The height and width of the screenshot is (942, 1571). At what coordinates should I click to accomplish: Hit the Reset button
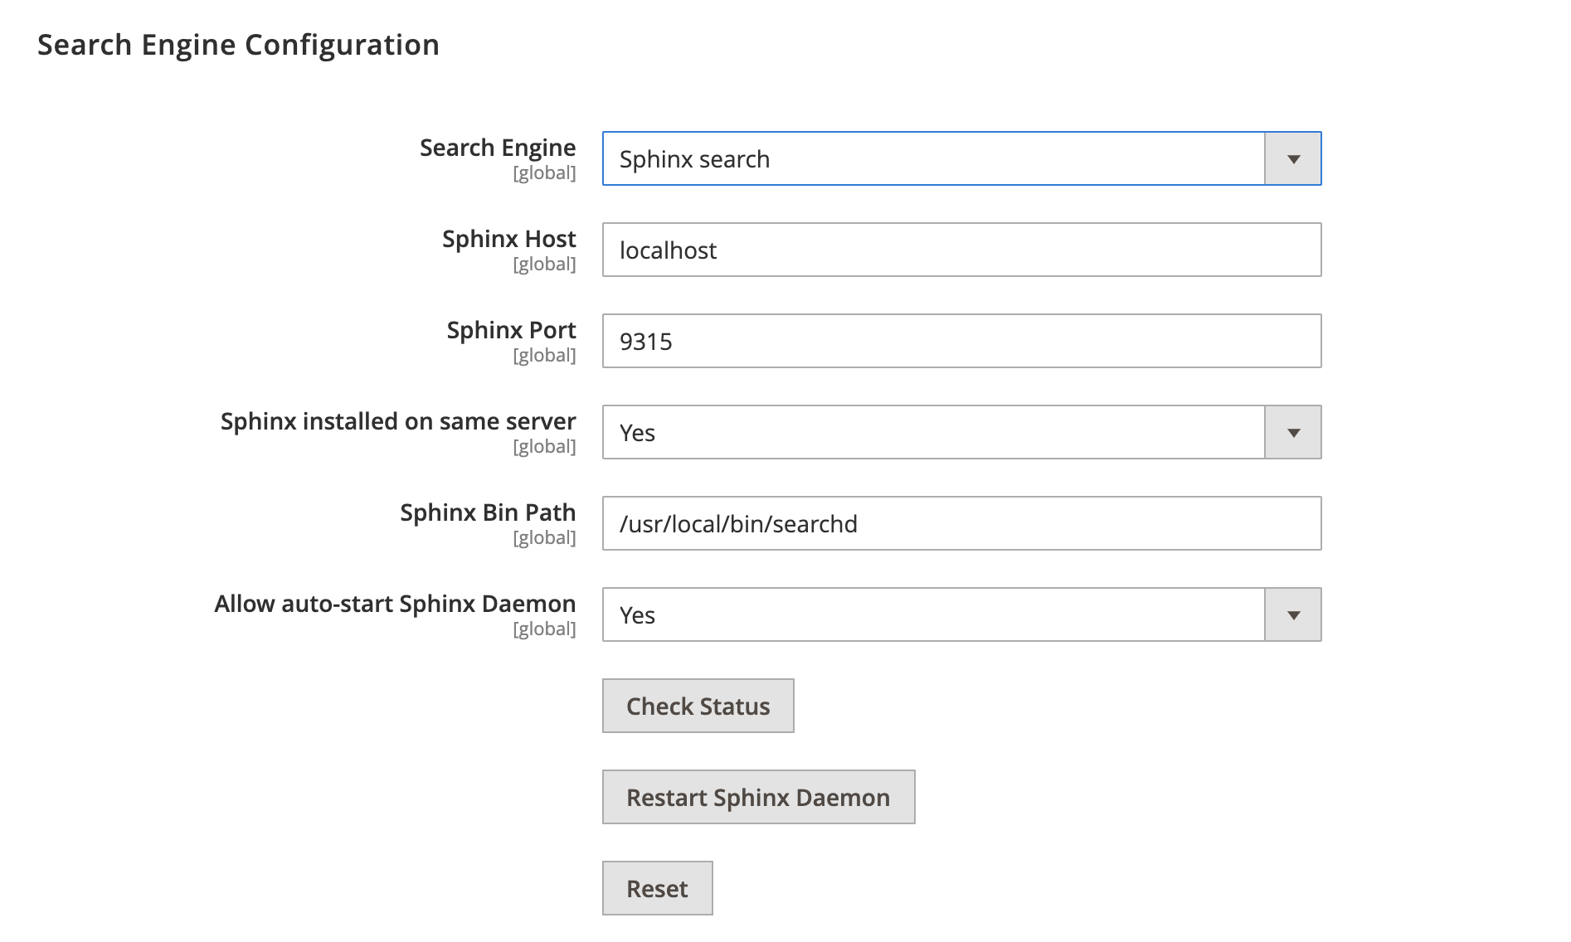pyautogui.click(x=657, y=888)
